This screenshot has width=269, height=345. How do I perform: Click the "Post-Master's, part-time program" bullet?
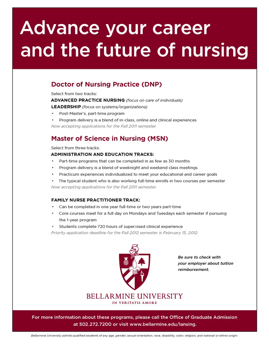coord(92,114)
